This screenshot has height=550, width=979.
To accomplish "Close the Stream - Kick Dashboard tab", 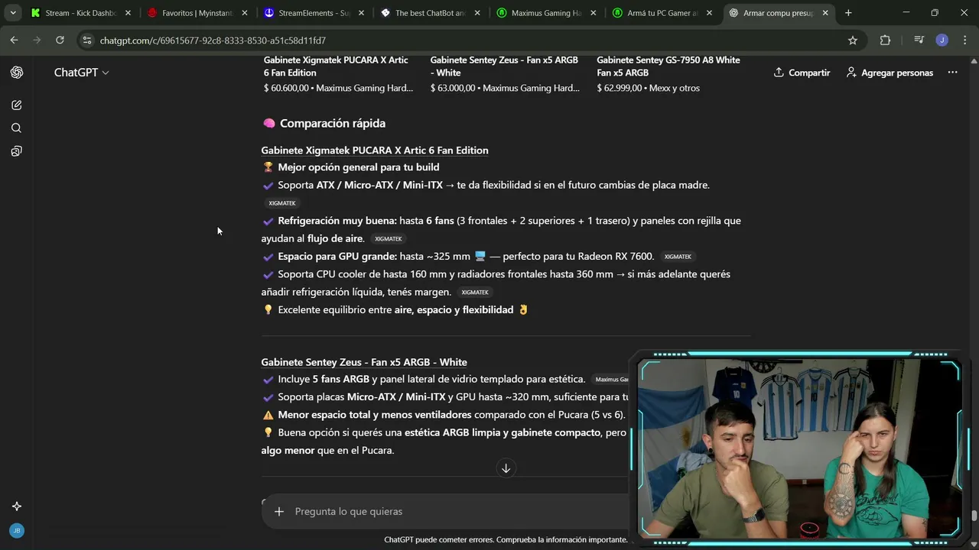I will point(128,13).
